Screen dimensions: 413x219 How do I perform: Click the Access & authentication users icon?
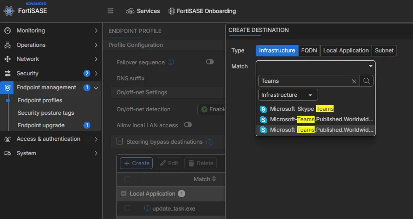(7, 139)
